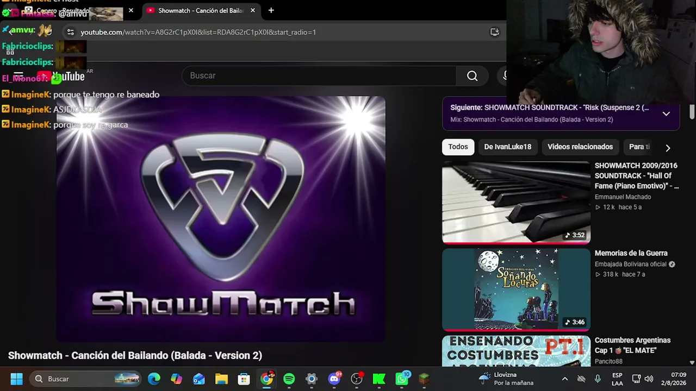The height and width of the screenshot is (391, 696).
Task: Open the Kick app from the taskbar
Action: point(379,379)
